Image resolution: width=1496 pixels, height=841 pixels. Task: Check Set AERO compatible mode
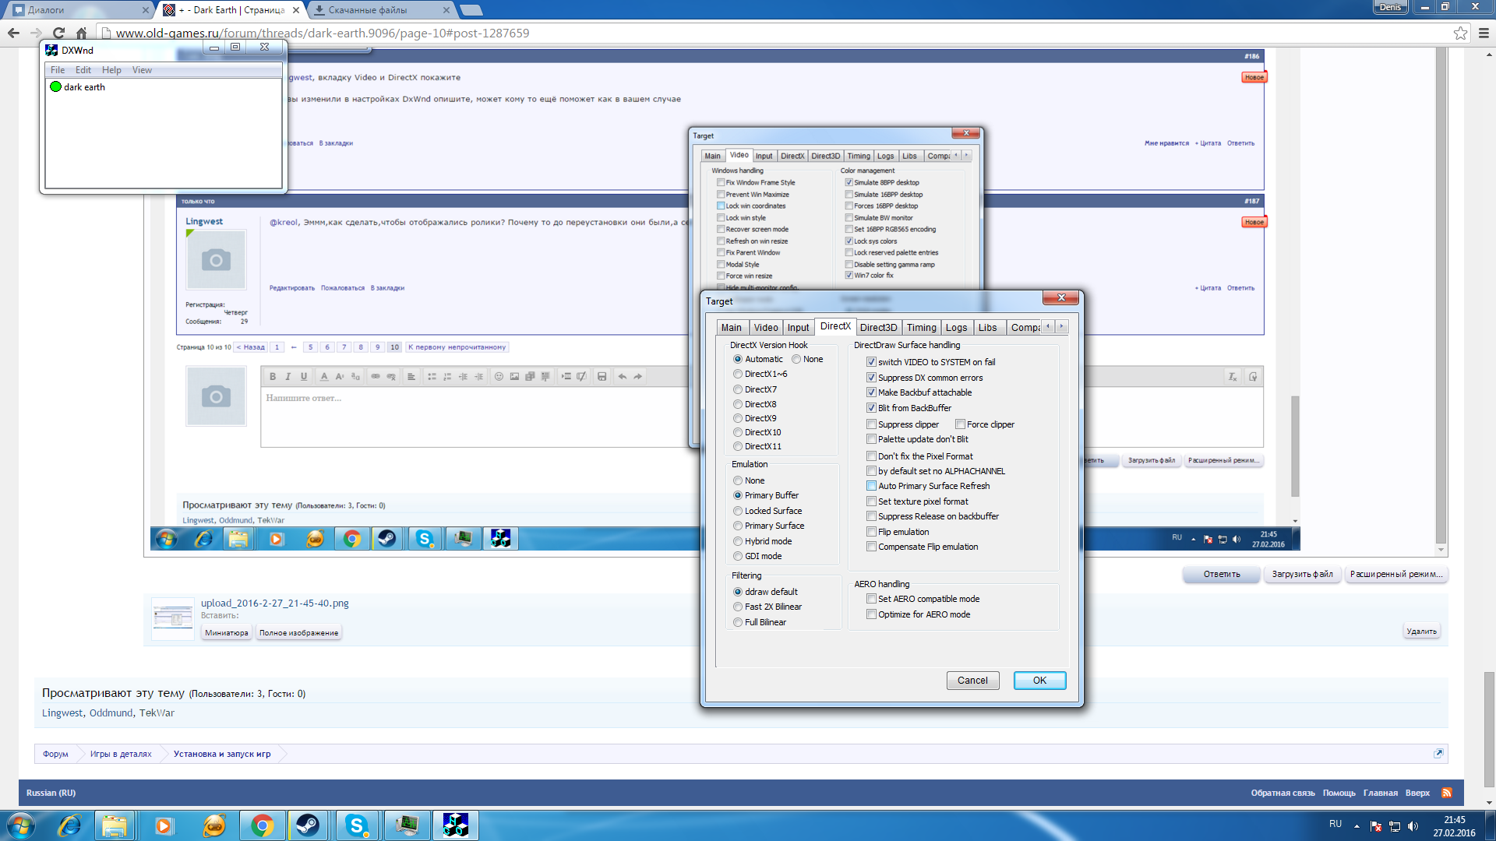click(x=872, y=599)
